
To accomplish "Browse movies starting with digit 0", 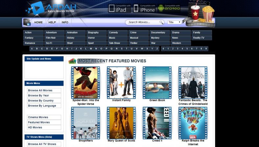I will click(x=163, y=49).
